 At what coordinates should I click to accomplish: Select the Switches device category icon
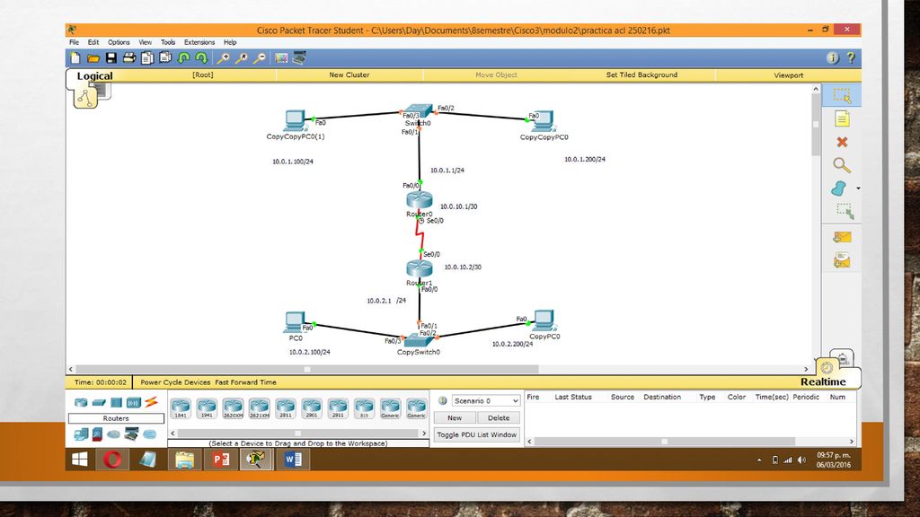coord(99,402)
